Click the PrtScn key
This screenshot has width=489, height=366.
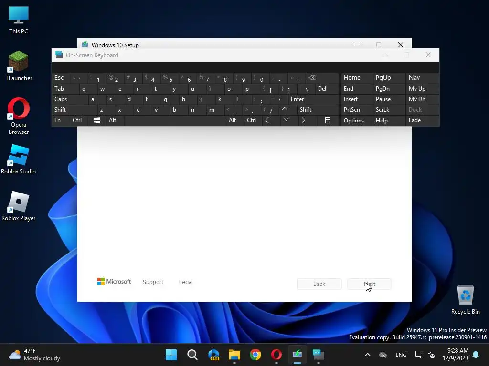coord(357,110)
